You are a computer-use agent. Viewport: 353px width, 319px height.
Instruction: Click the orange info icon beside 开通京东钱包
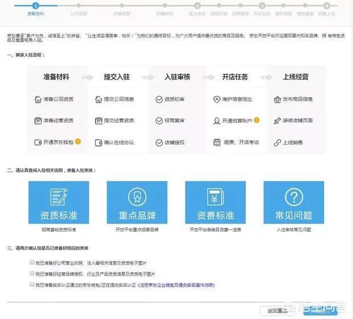click(78, 141)
